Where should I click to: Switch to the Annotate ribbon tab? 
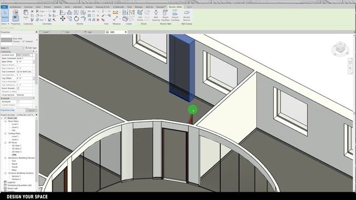[x=77, y=7]
